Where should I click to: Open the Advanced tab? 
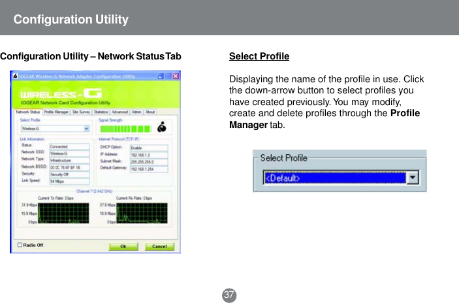coord(119,112)
